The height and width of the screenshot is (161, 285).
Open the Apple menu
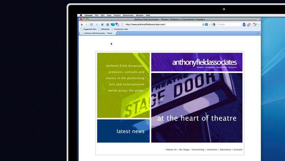81,15
